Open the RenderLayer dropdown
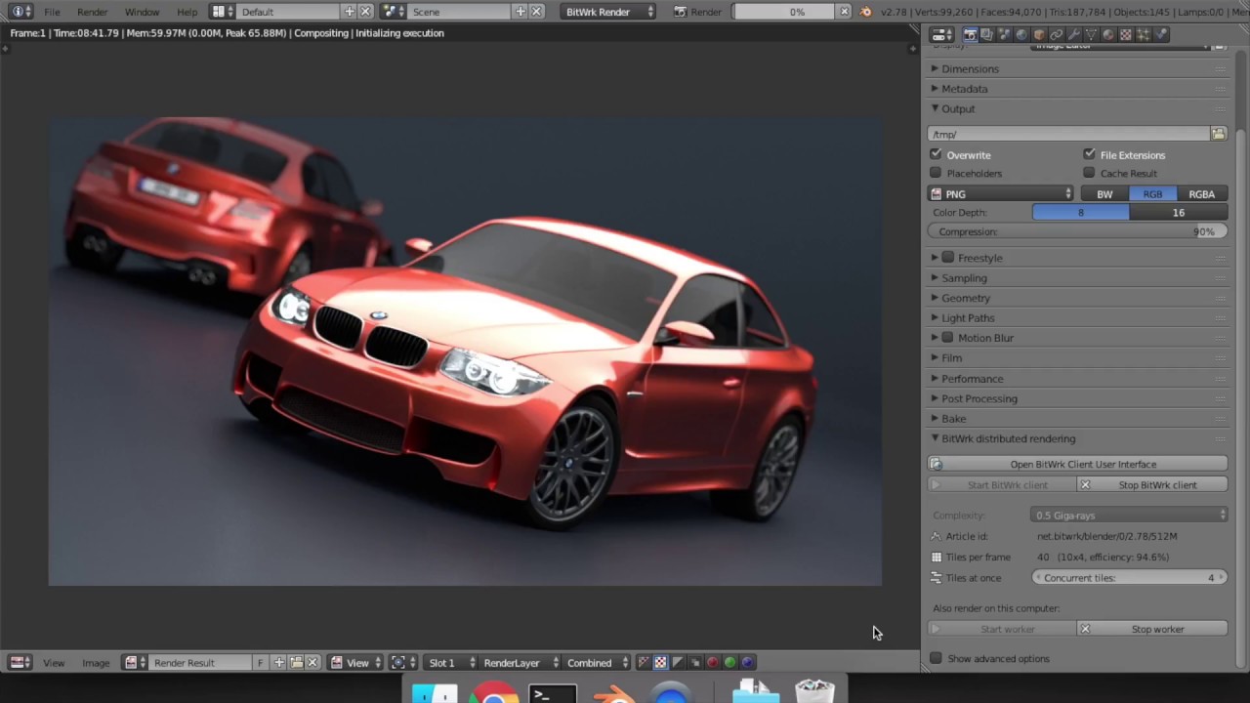1250x703 pixels. pos(520,662)
